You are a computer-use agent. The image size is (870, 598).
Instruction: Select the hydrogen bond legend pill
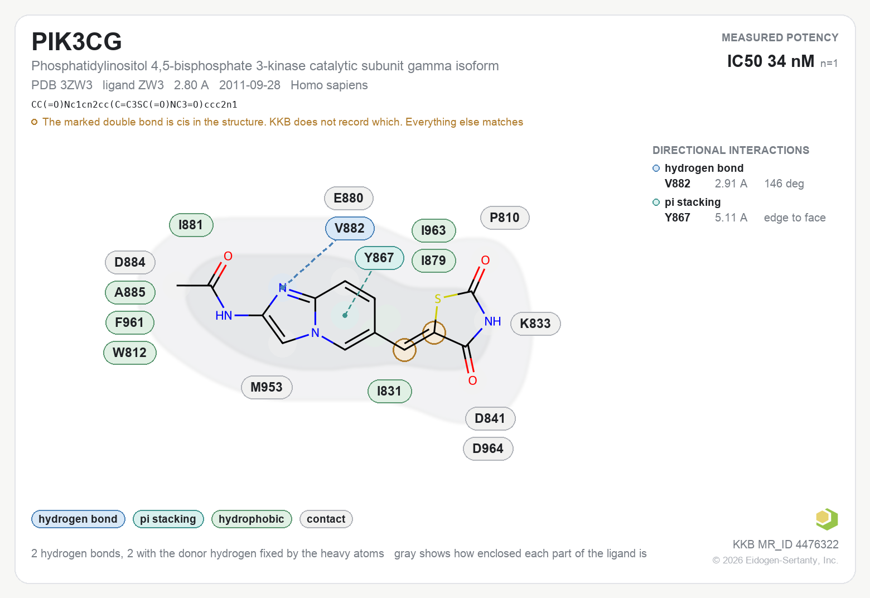pos(78,519)
